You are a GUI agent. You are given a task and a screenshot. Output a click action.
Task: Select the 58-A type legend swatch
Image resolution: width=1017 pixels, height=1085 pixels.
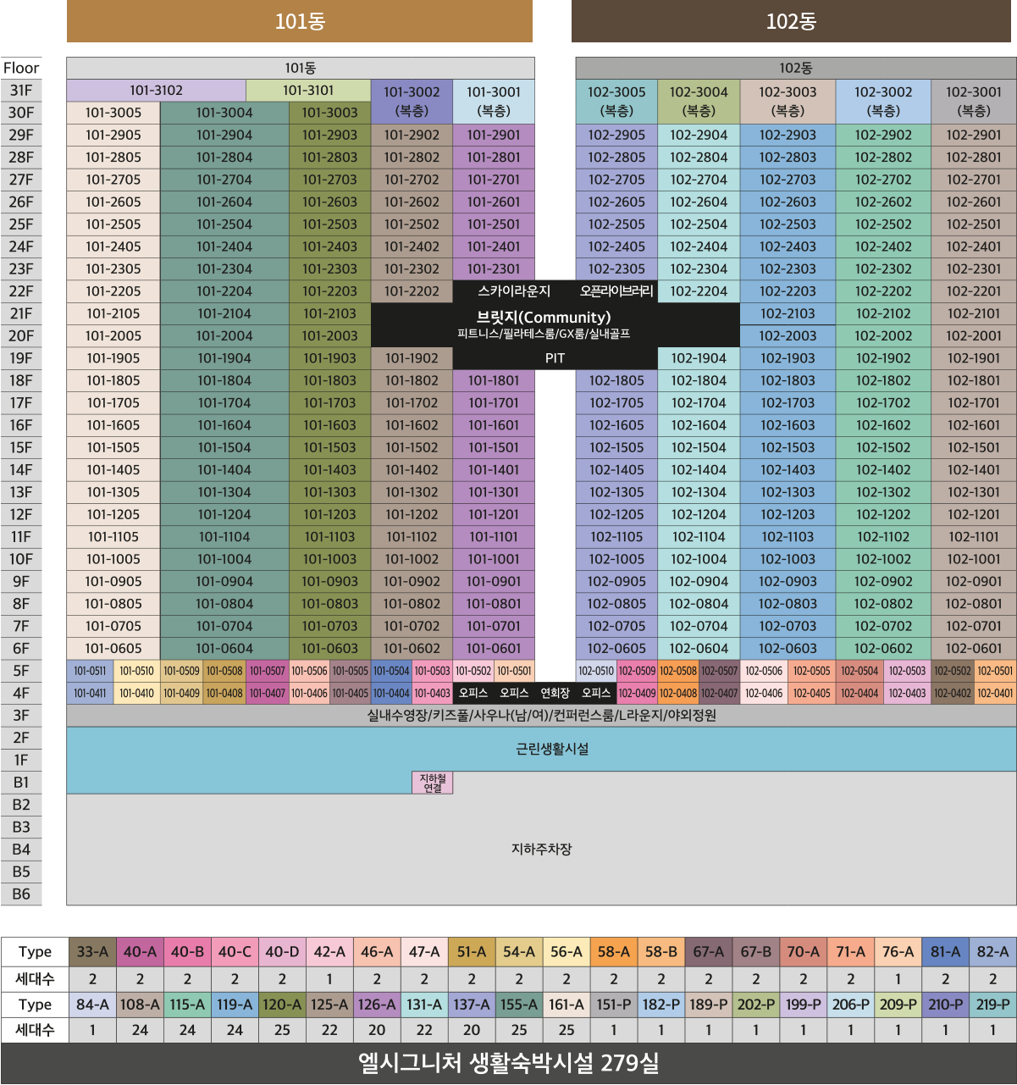614,952
